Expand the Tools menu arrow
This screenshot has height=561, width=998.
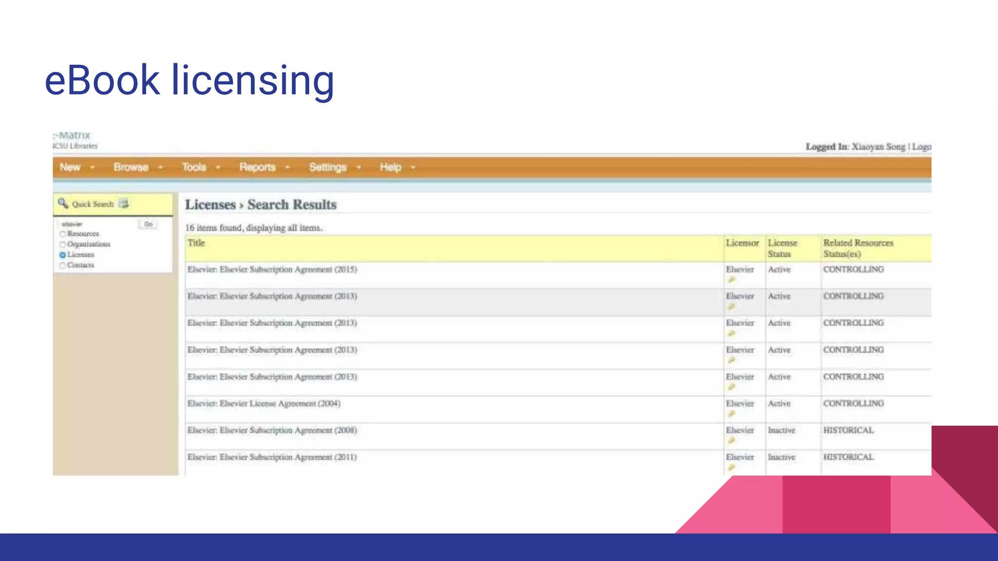point(218,168)
